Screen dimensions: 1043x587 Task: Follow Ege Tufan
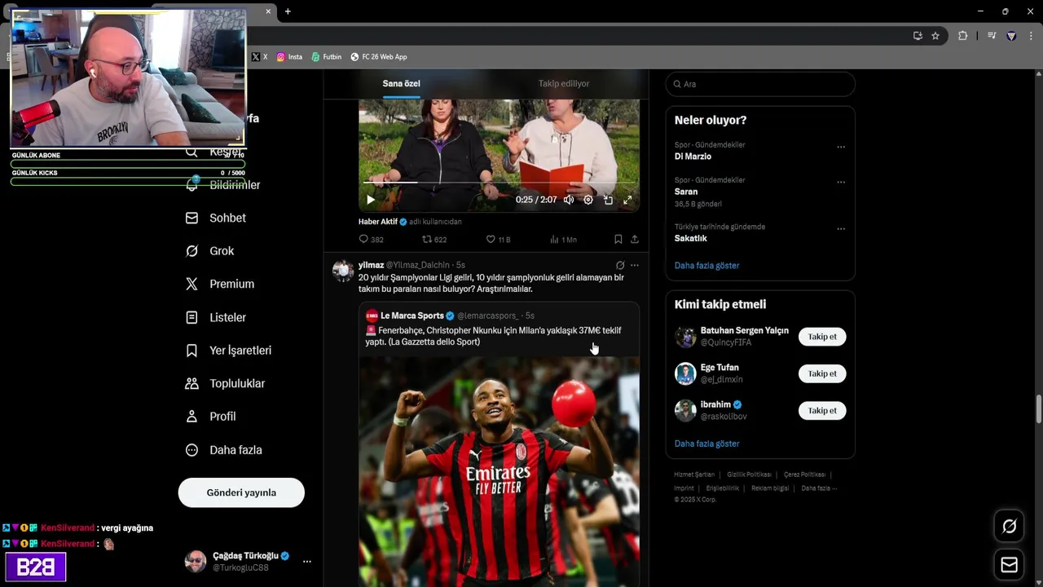822,373
